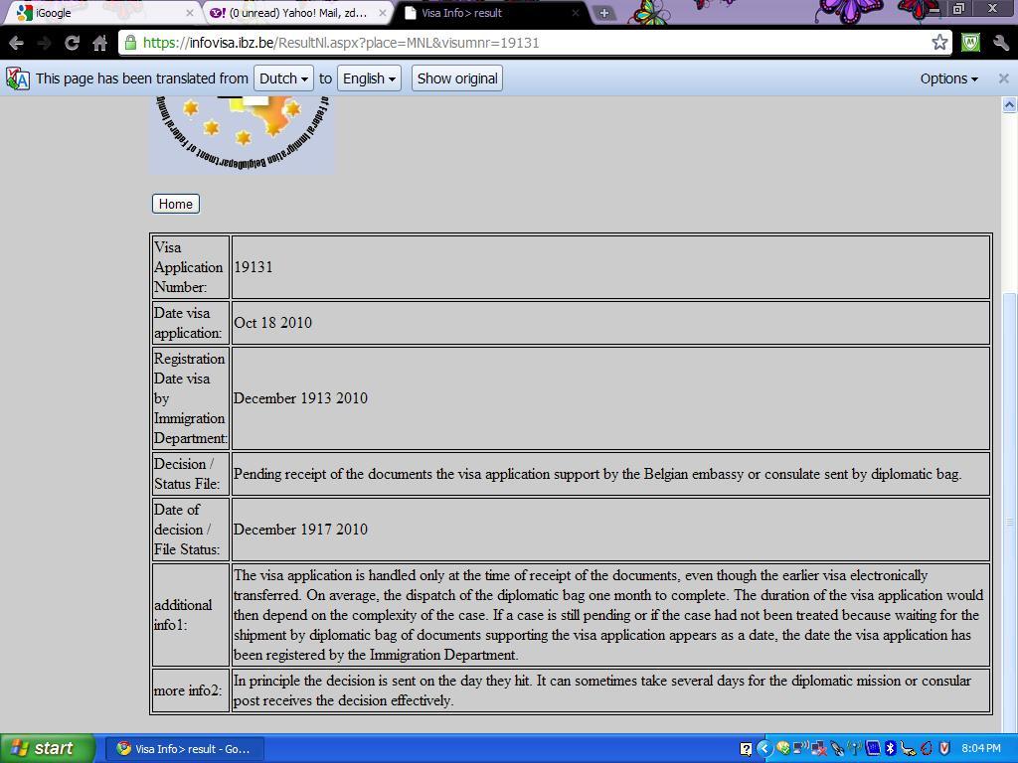The image size is (1018, 763).
Task: Close the Yahoo! Mail tab
Action: pyautogui.click(x=383, y=12)
